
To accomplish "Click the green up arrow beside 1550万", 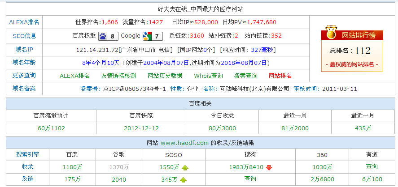I will pyautogui.click(x=185, y=167).
